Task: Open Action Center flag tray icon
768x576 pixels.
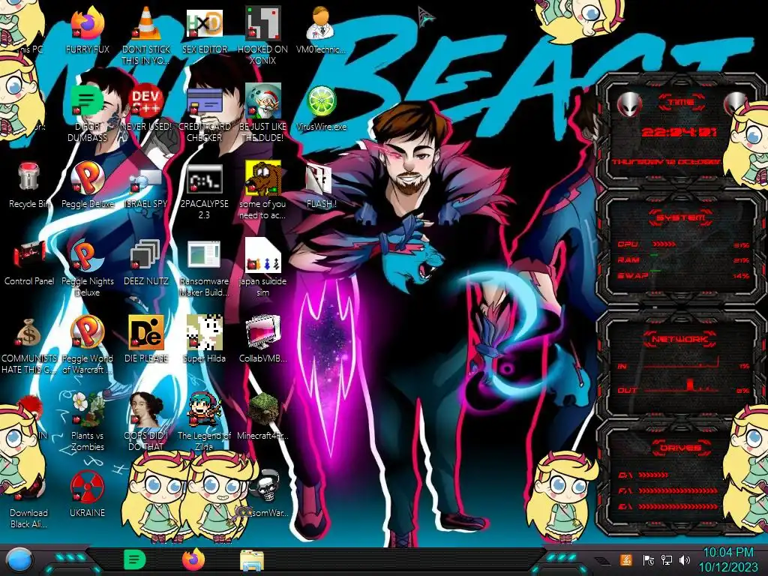Action: coord(648,559)
